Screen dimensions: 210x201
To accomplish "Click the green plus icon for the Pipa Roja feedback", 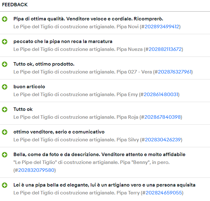I will pyautogui.click(x=5, y=110).
